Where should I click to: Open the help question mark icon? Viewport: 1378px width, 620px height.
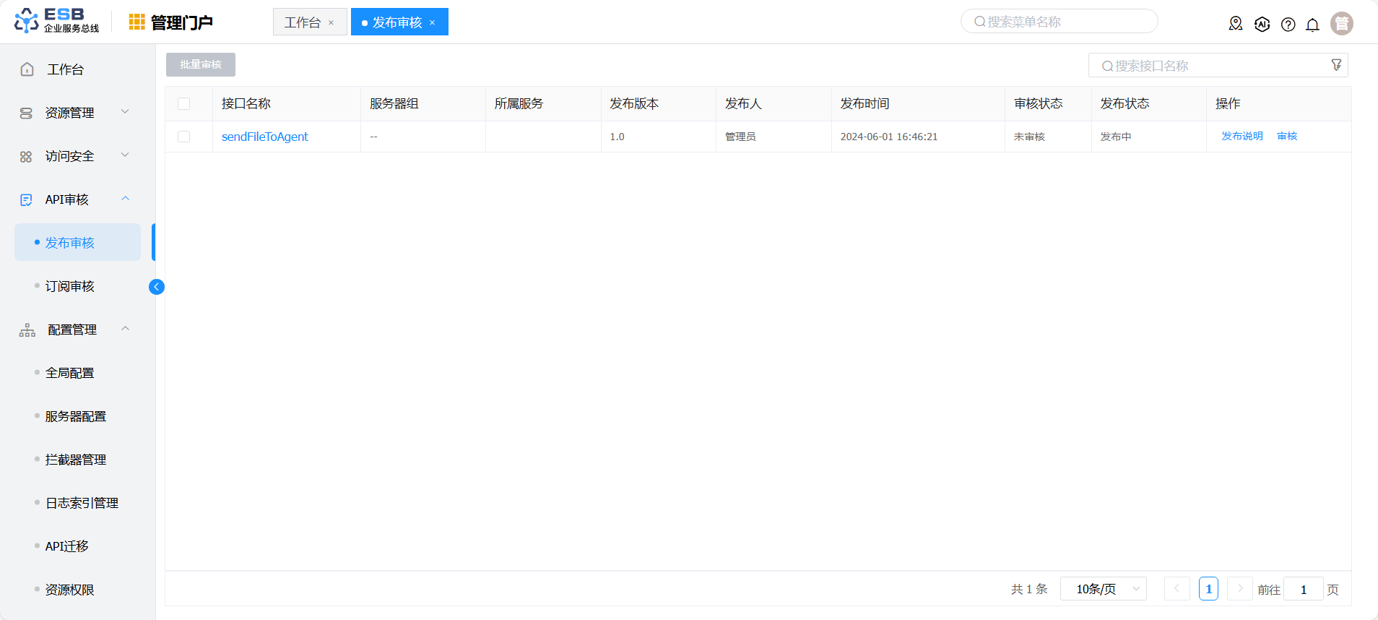click(x=1288, y=25)
